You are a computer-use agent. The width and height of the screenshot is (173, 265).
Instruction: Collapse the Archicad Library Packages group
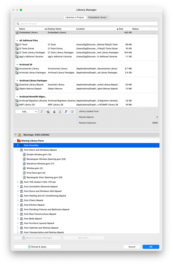(17, 81)
